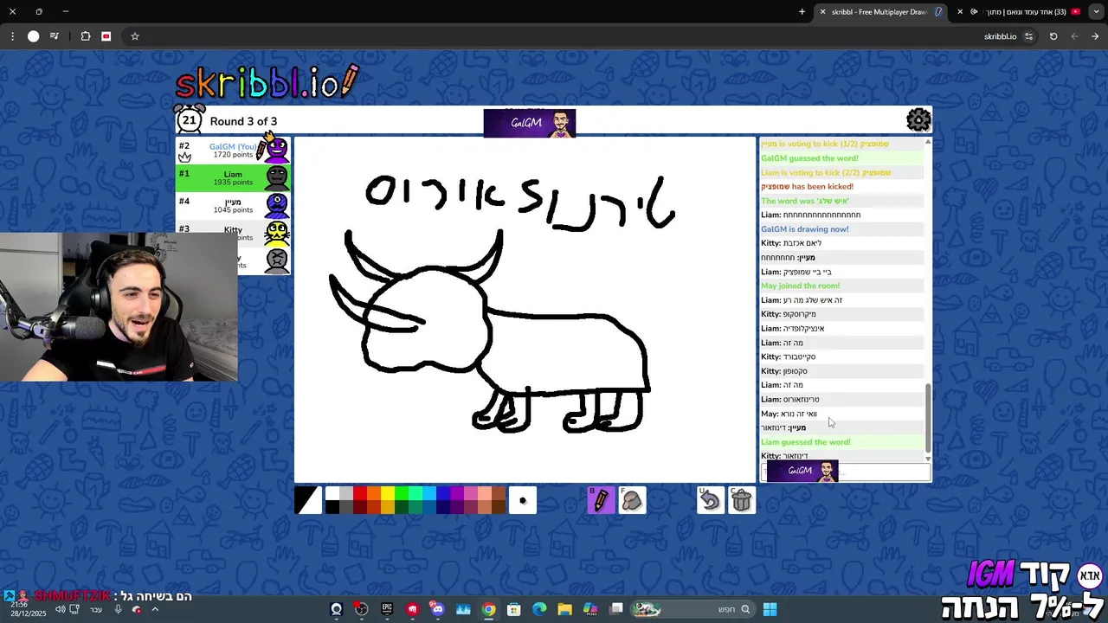
Task: Click the red extension icon in toolbar
Action: [106, 36]
